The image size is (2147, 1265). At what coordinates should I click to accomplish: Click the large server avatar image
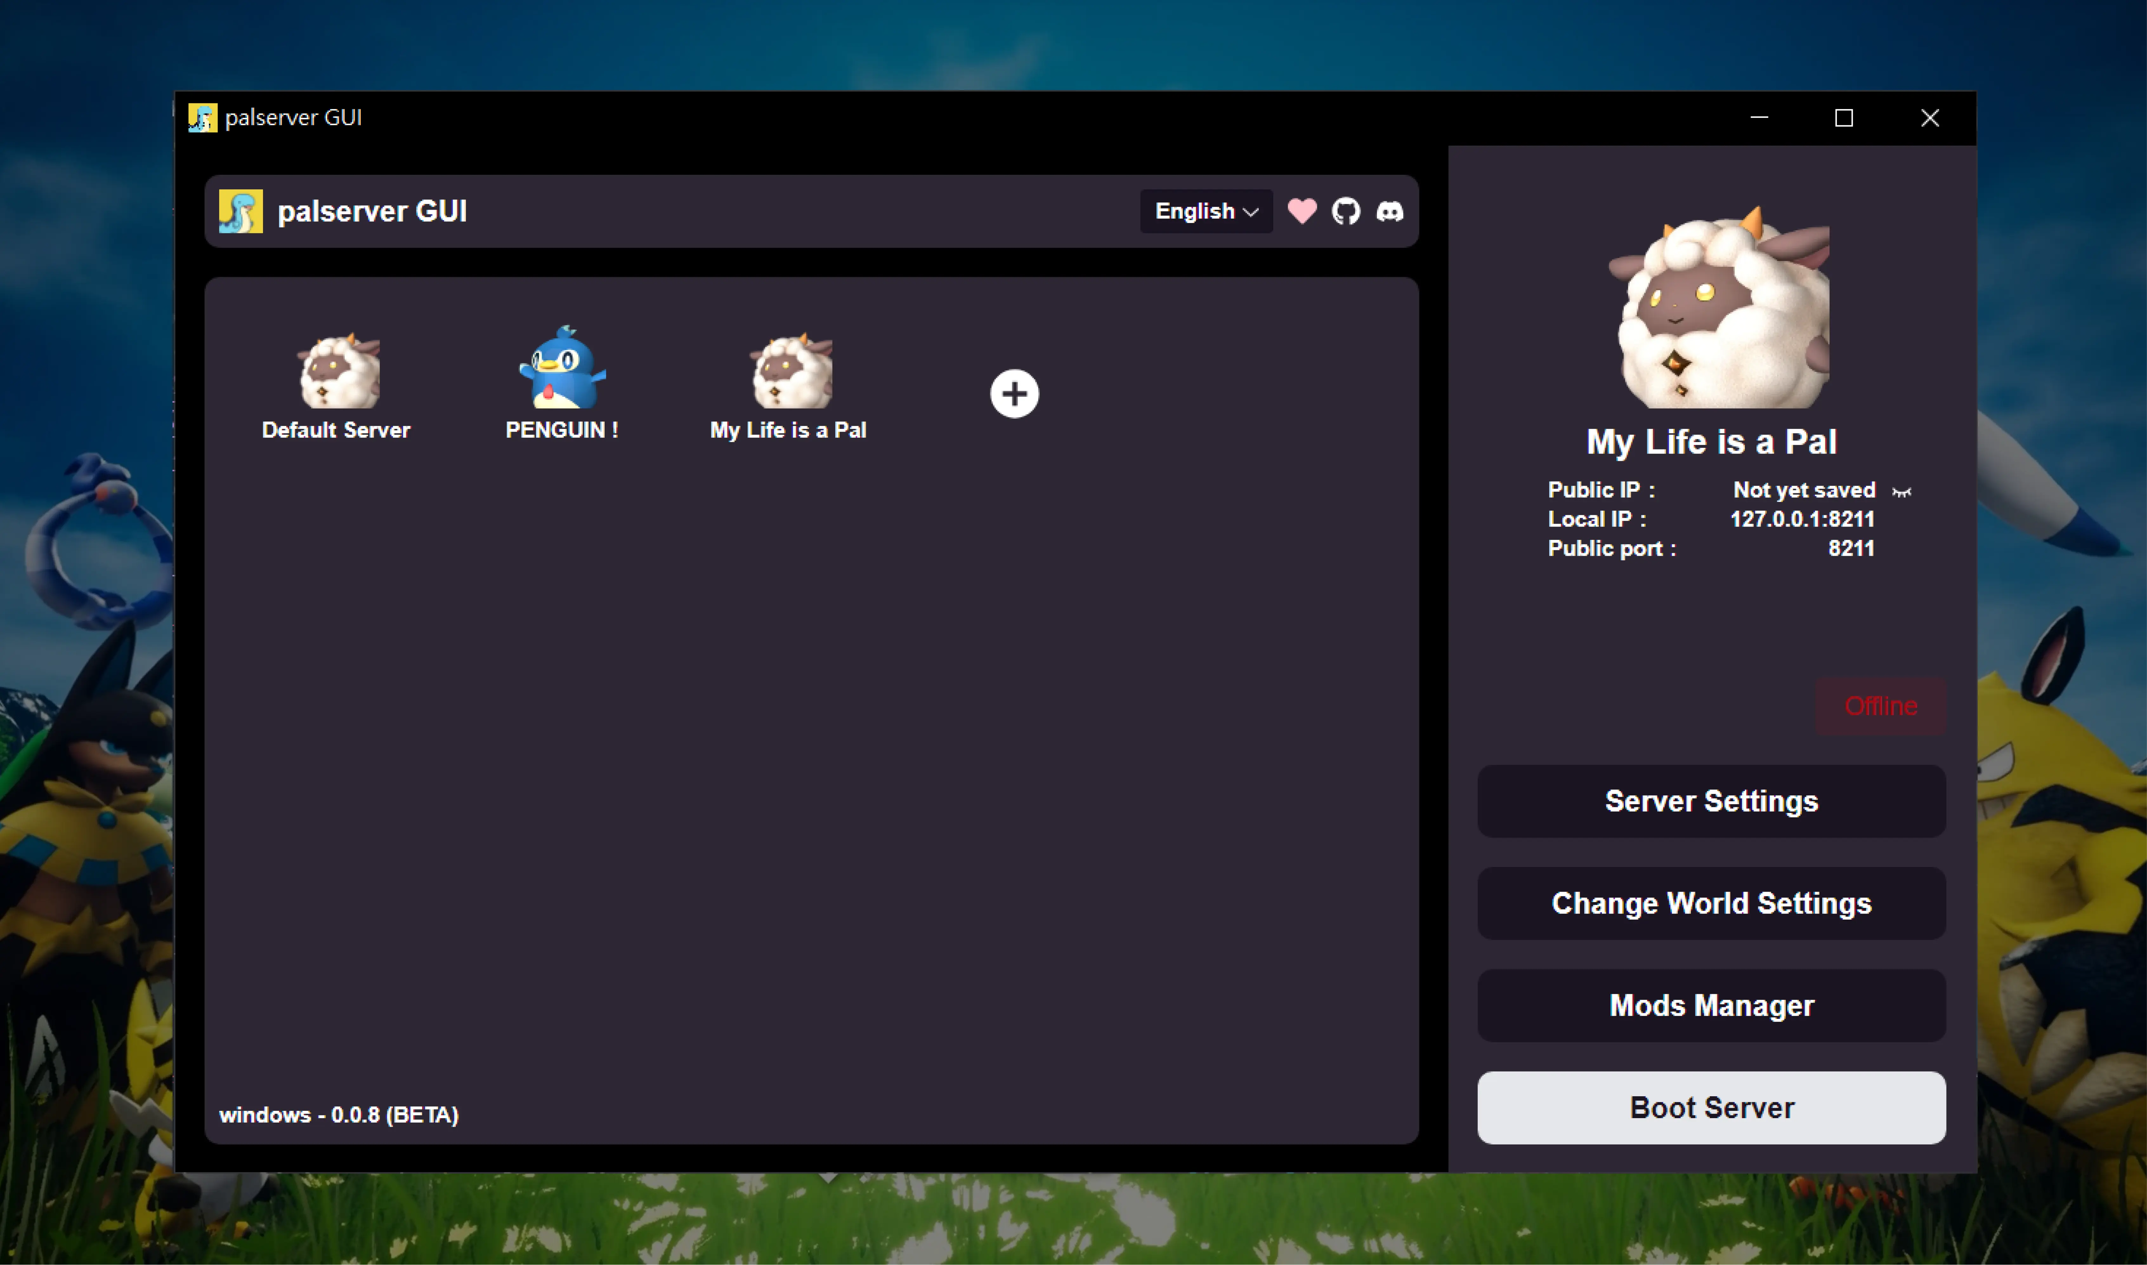coord(1719,307)
